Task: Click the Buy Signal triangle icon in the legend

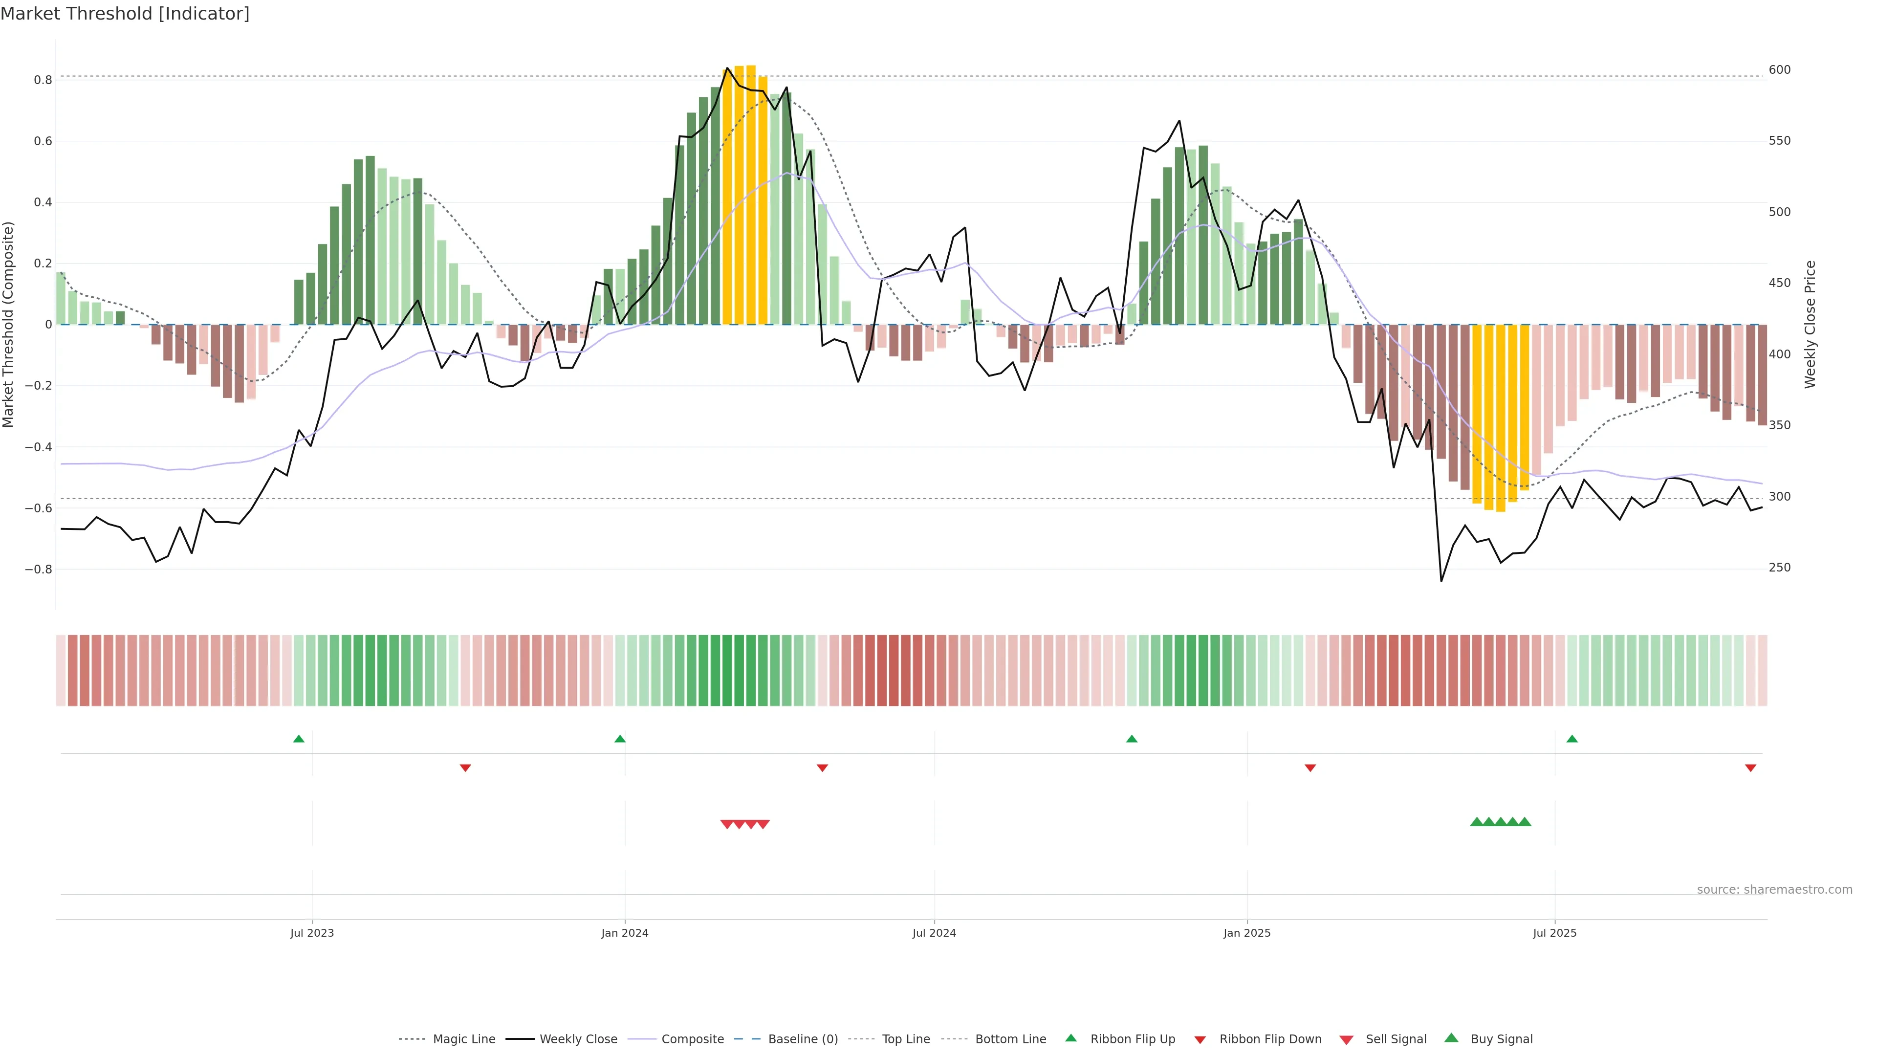Action: [1451, 1038]
